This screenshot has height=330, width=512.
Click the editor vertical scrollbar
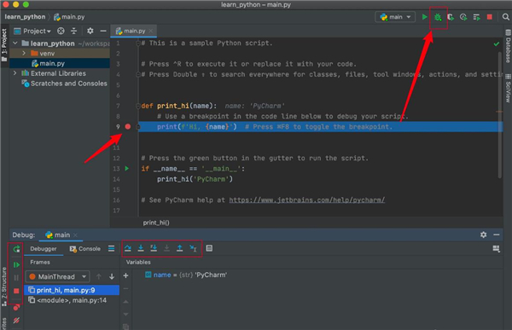[x=499, y=114]
